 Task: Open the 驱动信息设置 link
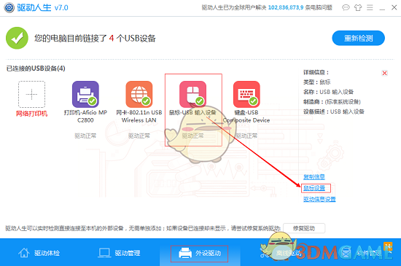[319, 199]
